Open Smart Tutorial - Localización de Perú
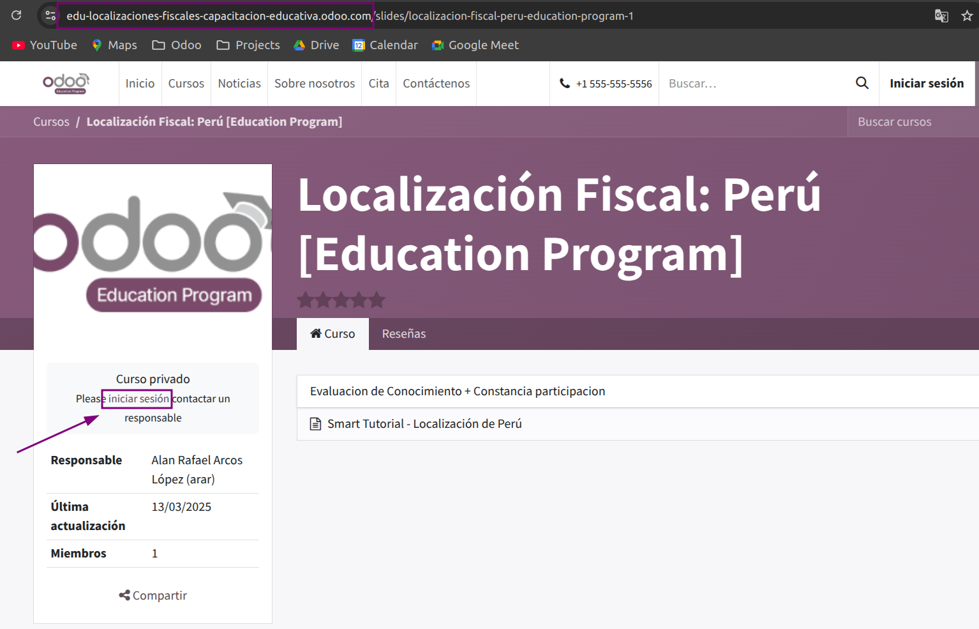Image resolution: width=979 pixels, height=629 pixels. 424,424
